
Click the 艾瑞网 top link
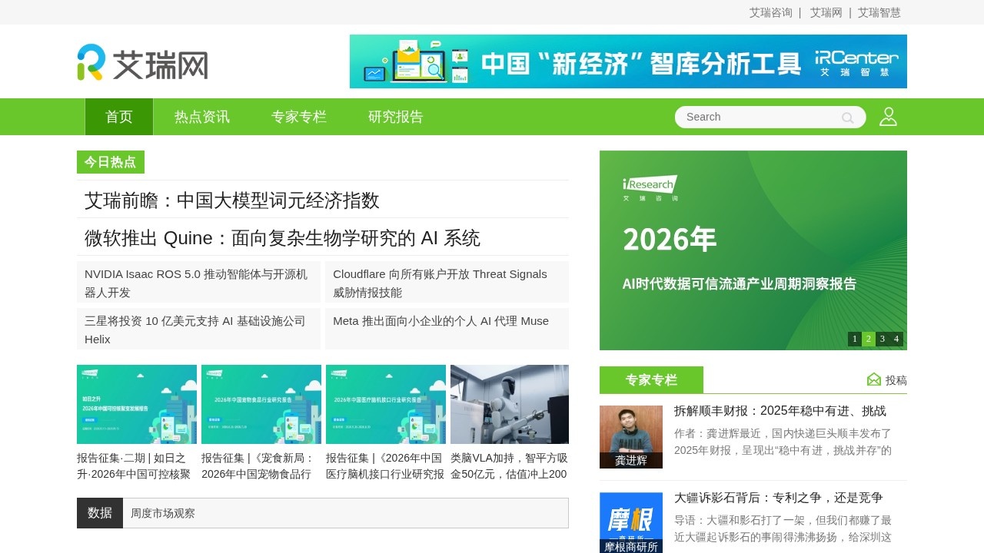point(826,12)
